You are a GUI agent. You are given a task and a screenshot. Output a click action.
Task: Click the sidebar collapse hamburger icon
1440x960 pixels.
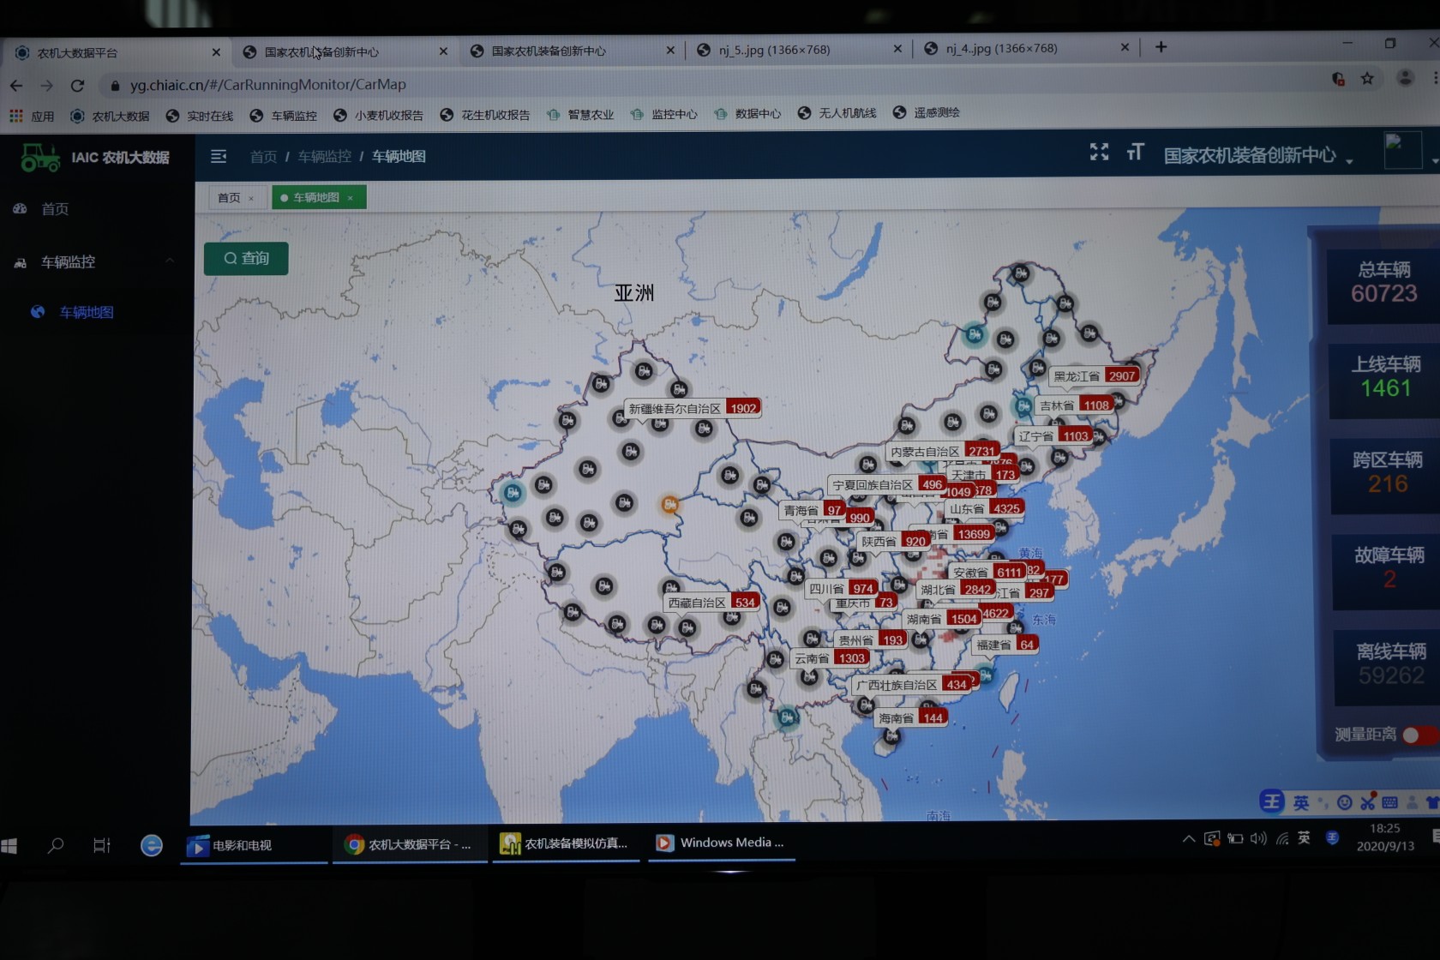tap(219, 156)
